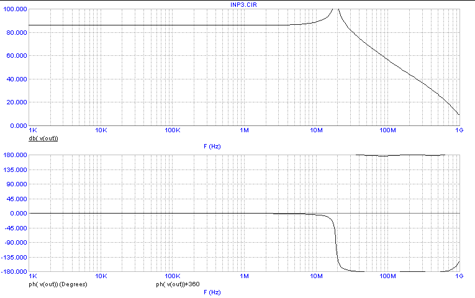Click the 45.000 phase axis value
Image resolution: width=475 pixels, height=298 pixels.
point(17,199)
